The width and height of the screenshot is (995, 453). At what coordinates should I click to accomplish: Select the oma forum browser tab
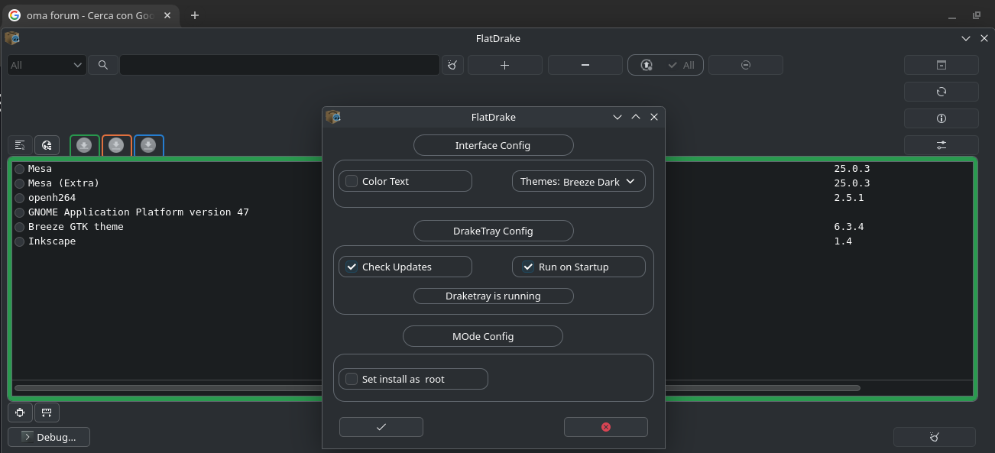coord(90,15)
